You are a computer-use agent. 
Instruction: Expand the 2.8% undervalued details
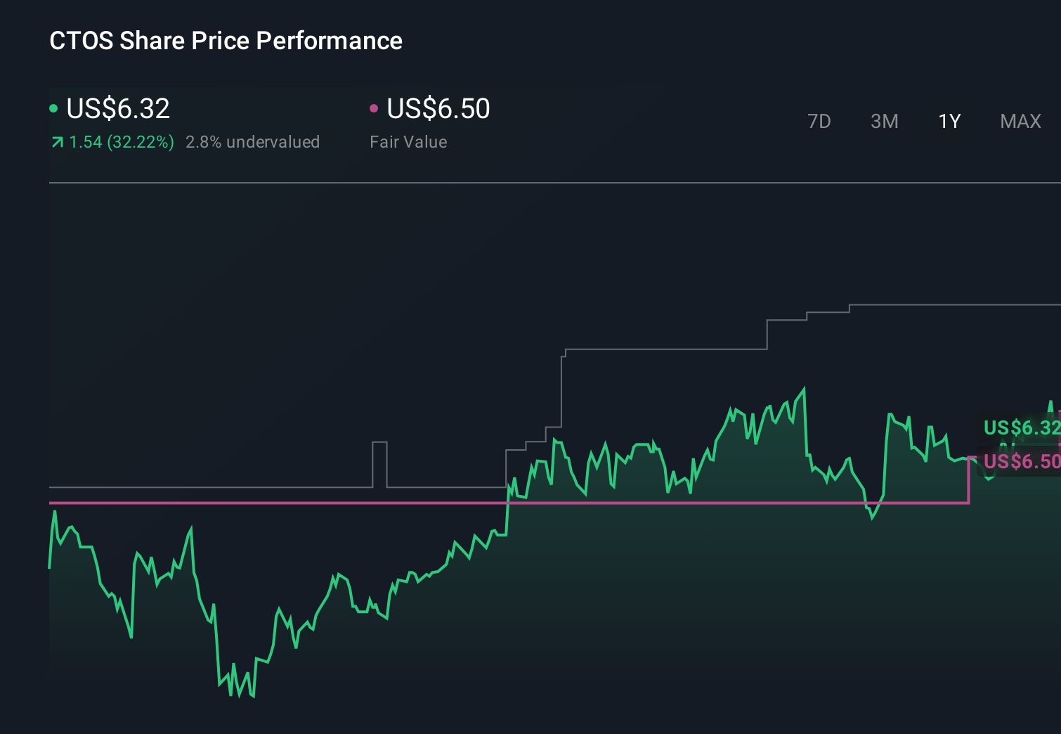coord(252,142)
